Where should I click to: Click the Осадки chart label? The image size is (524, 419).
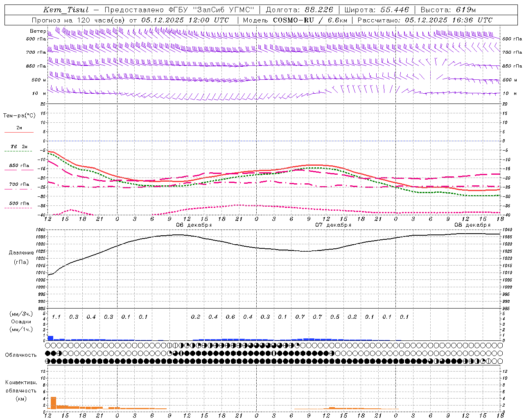tap(21, 322)
